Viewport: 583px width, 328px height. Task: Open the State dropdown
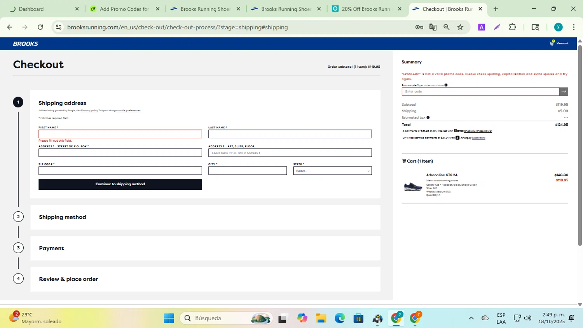coord(332,171)
